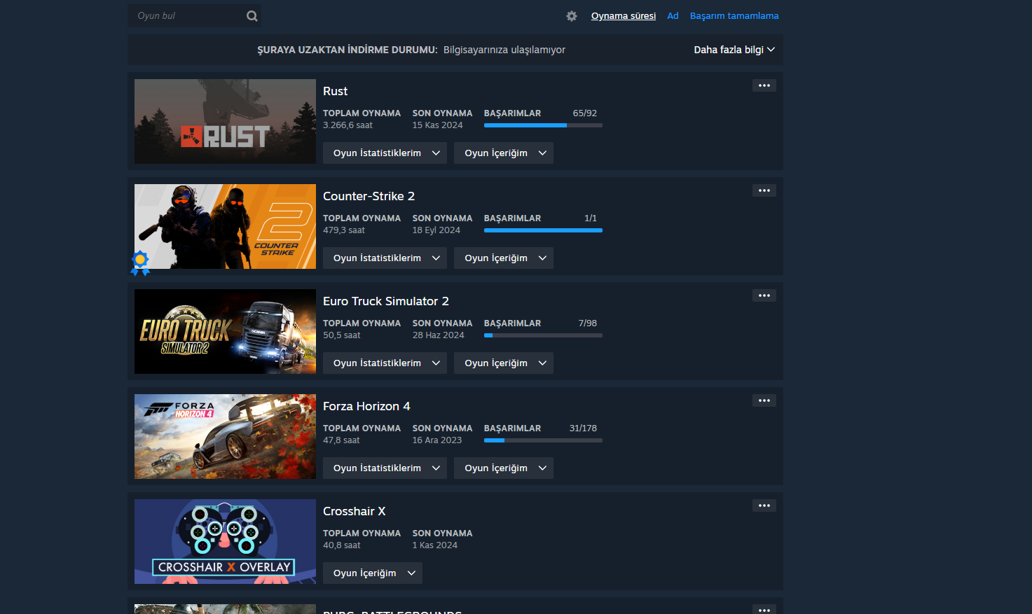
Task: Expand Forza Horizon 4's Oyun İstatistiklerim dropdown
Action: [x=385, y=468]
